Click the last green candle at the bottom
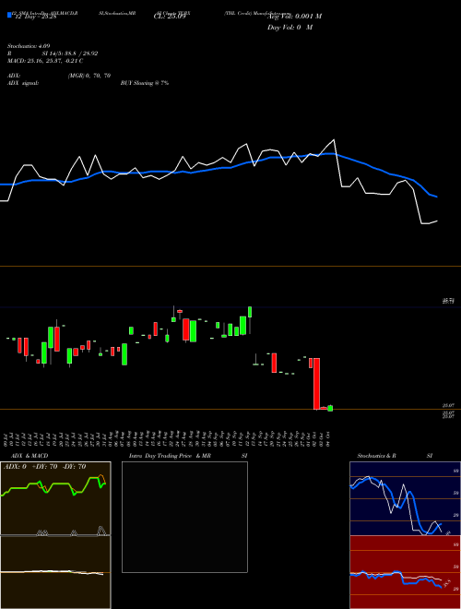Viewport: 461px width, 609px height. [330, 408]
